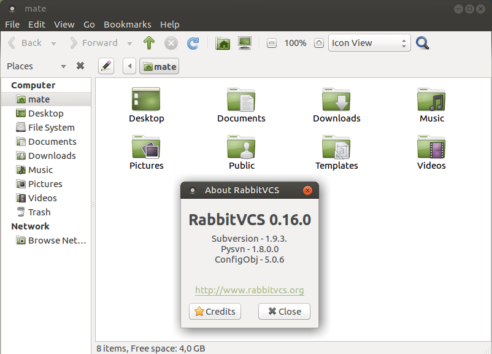
Task: Open the Edit menu
Action: (x=37, y=25)
